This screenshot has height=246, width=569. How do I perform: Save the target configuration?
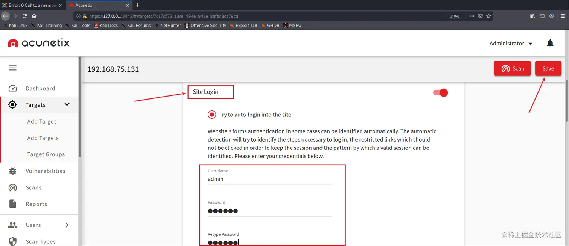(x=548, y=68)
